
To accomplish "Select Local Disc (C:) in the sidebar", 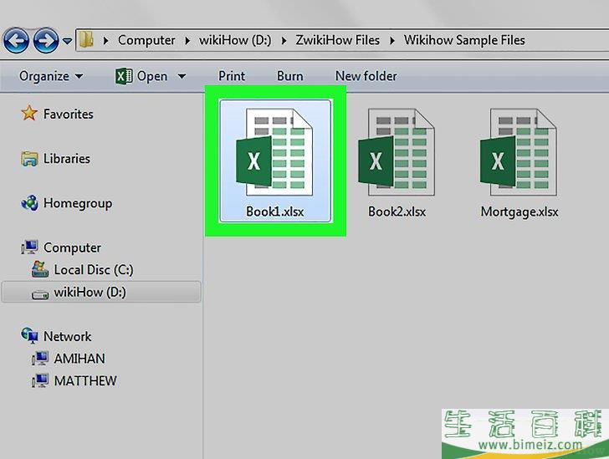I will click(94, 270).
